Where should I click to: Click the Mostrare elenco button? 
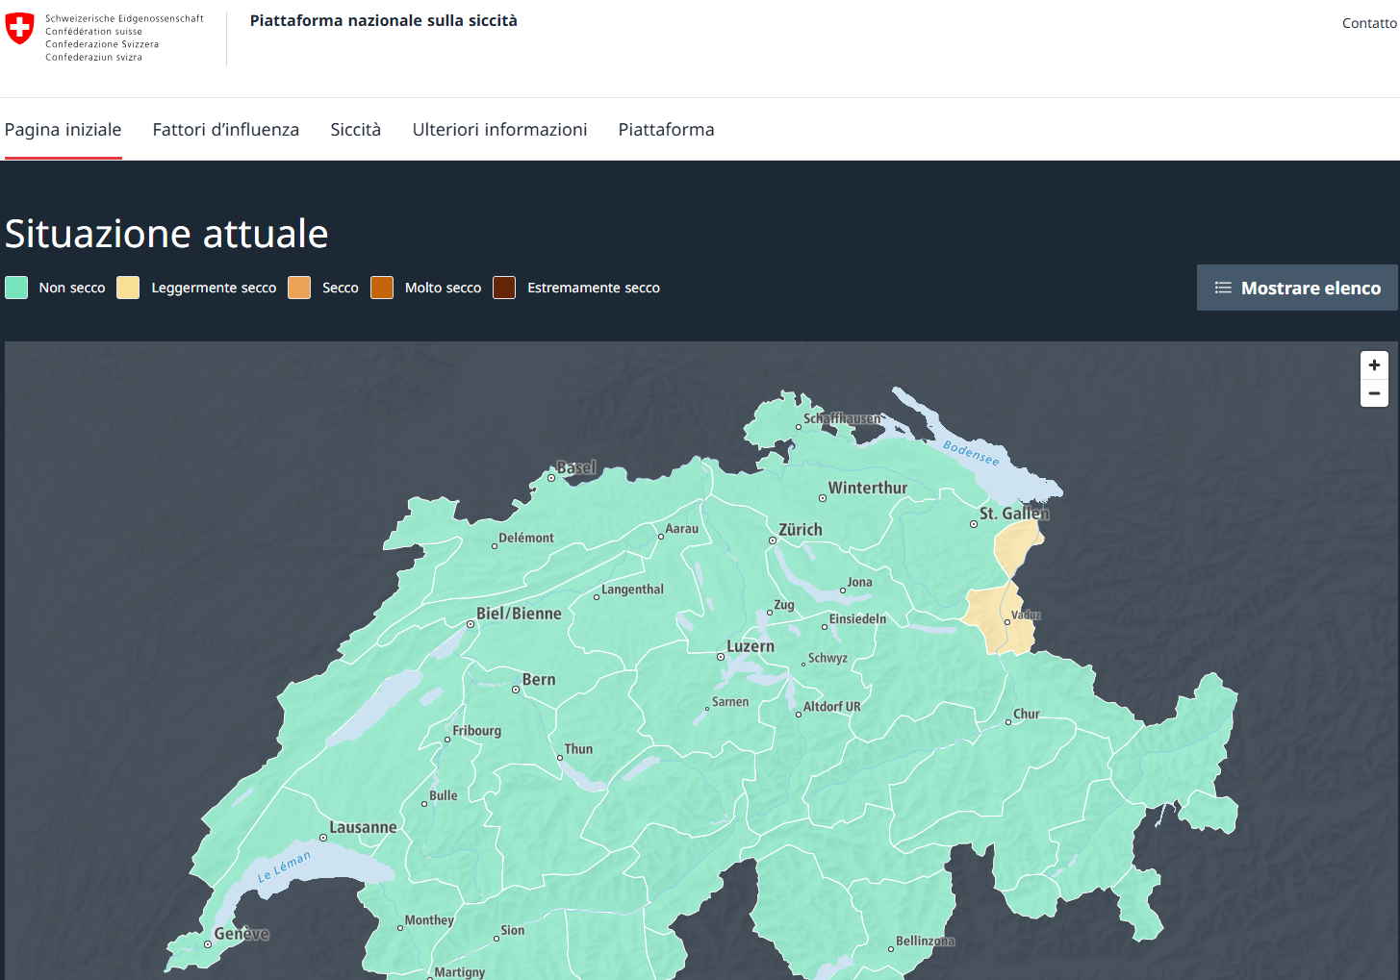(1297, 288)
